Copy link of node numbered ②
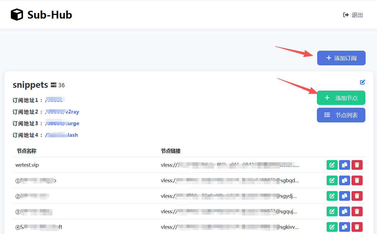Image resolution: width=377 pixels, height=234 pixels. (x=345, y=196)
